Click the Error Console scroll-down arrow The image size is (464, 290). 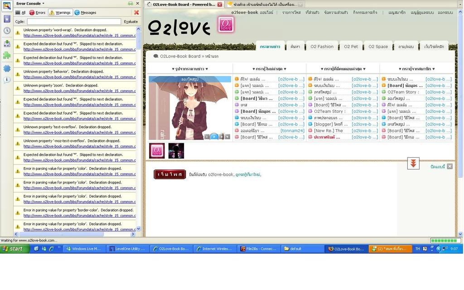(138, 229)
